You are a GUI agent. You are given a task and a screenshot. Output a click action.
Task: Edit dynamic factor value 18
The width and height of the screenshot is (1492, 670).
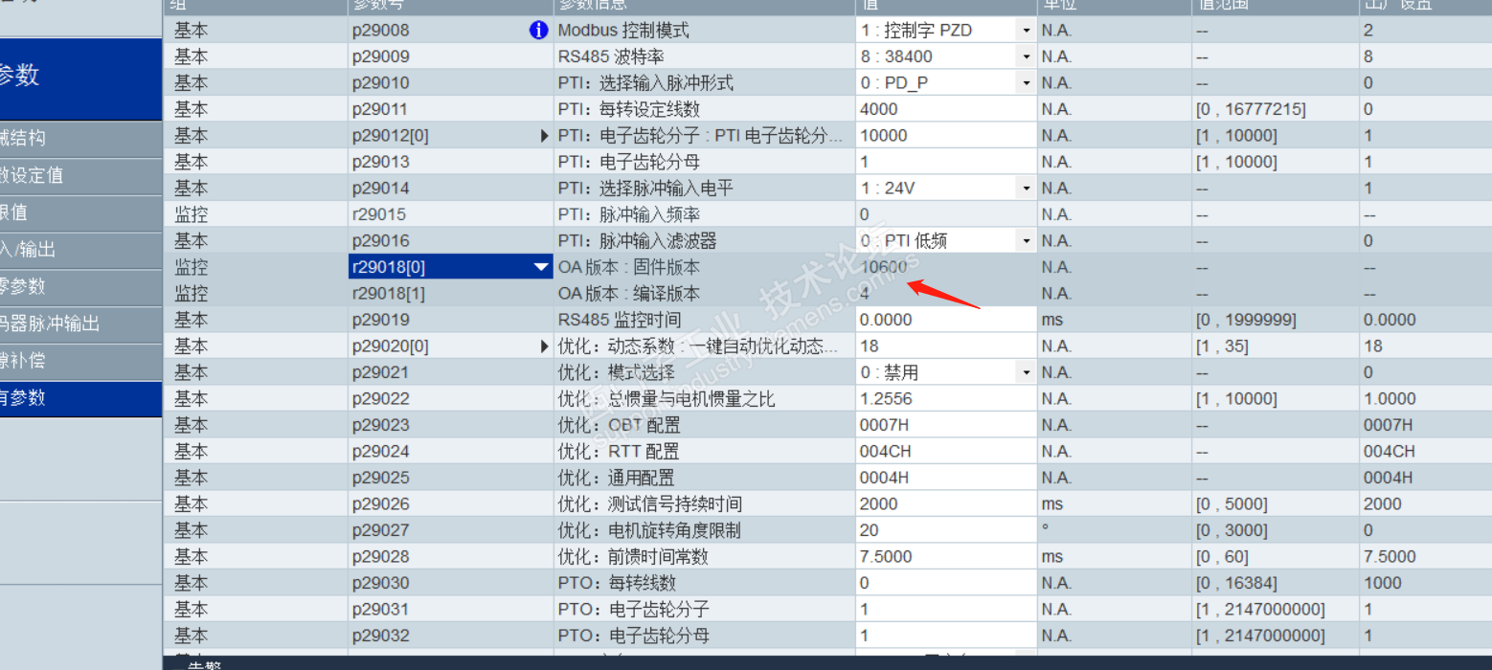946,346
